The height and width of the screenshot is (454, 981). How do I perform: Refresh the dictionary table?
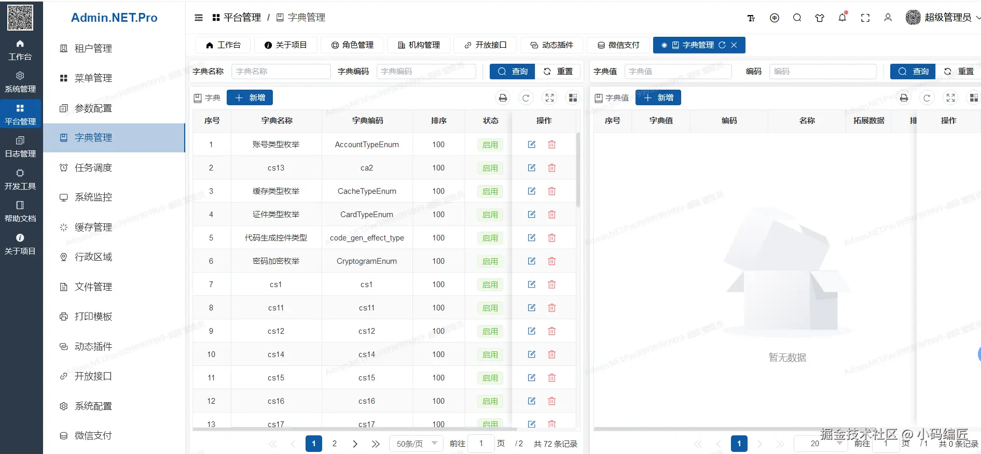coord(526,98)
